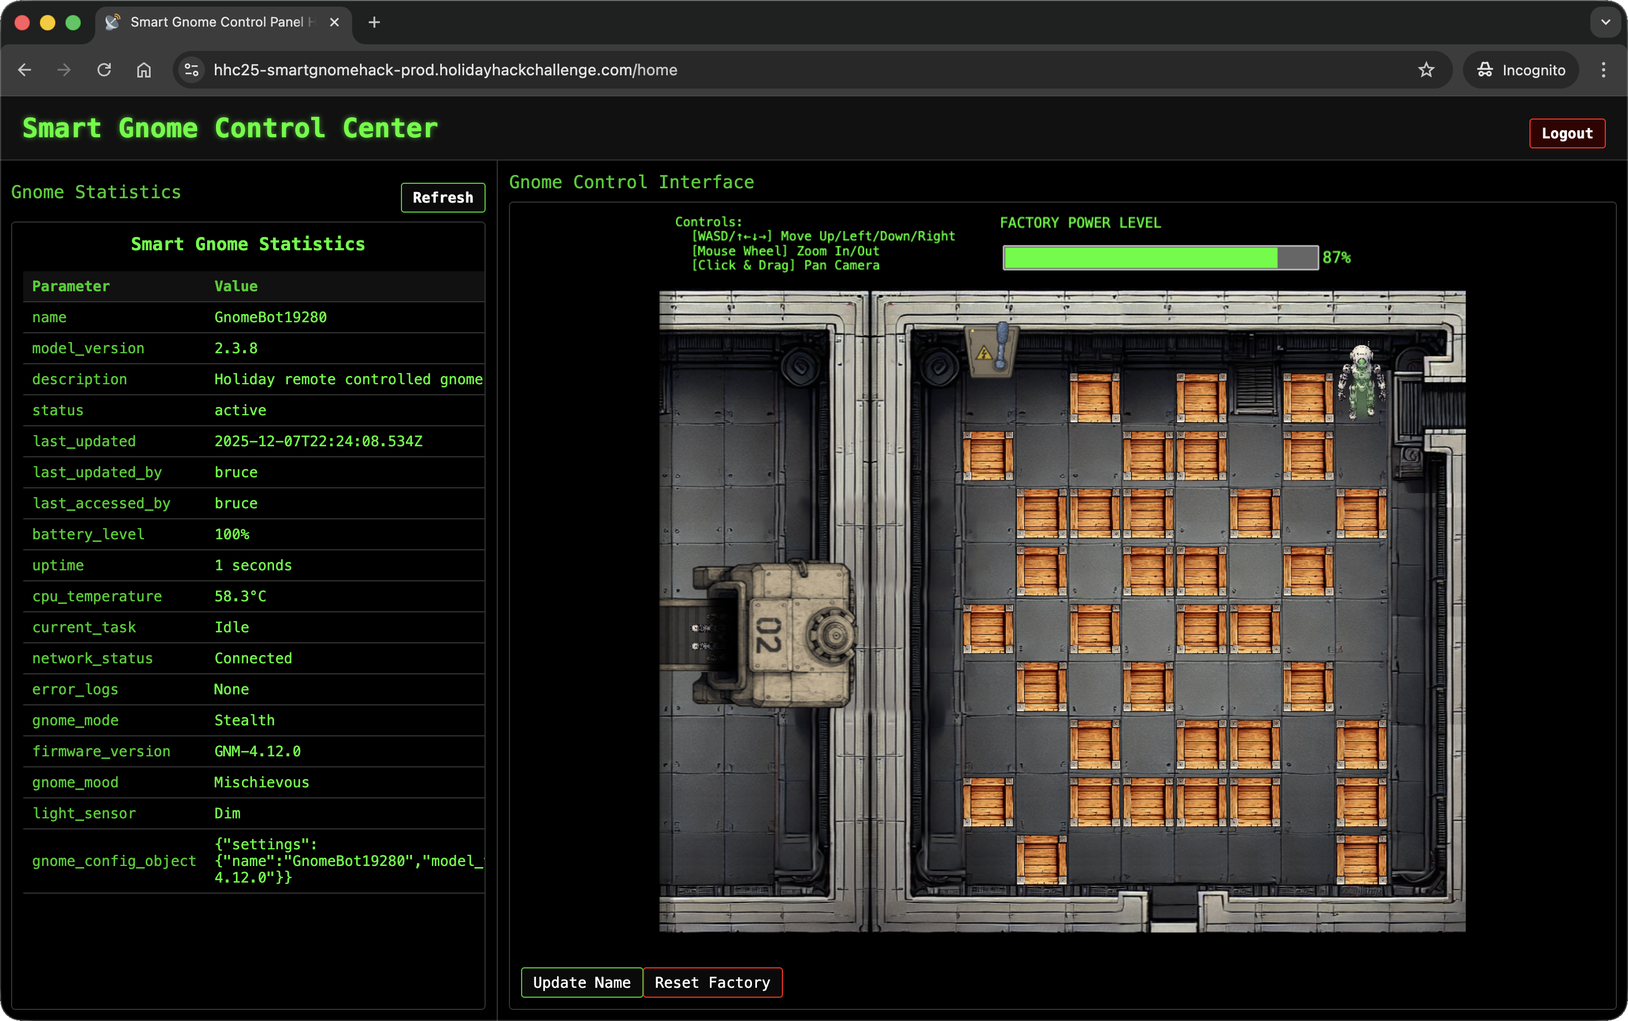Click the Reset Factory button
Image resolution: width=1628 pixels, height=1021 pixels.
[x=712, y=982]
